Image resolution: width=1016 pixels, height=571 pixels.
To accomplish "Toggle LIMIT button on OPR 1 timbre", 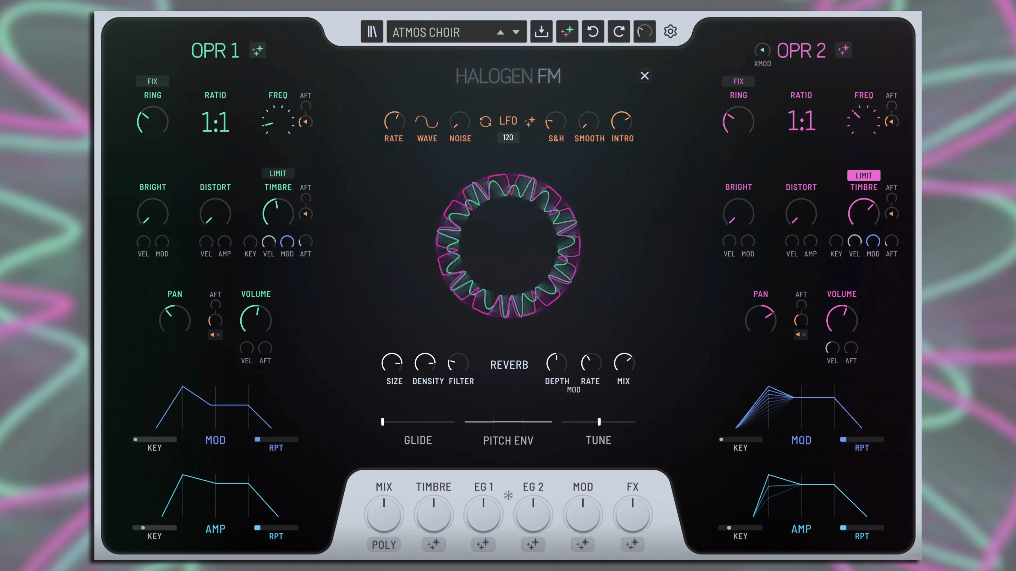I will click(278, 173).
